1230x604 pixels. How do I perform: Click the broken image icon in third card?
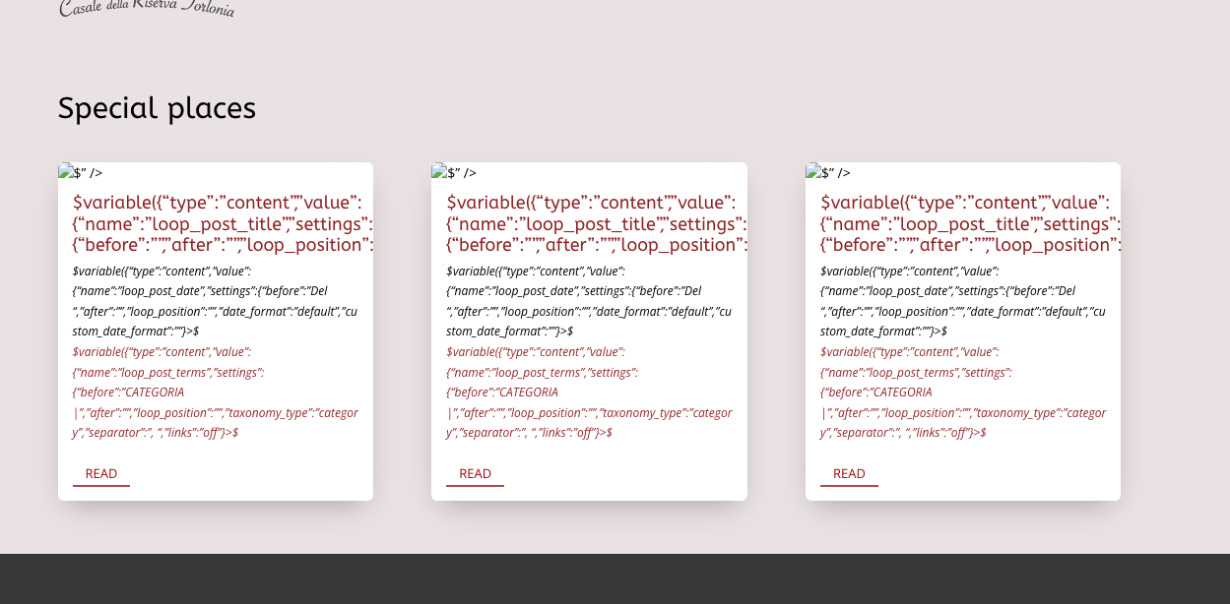pos(813,172)
